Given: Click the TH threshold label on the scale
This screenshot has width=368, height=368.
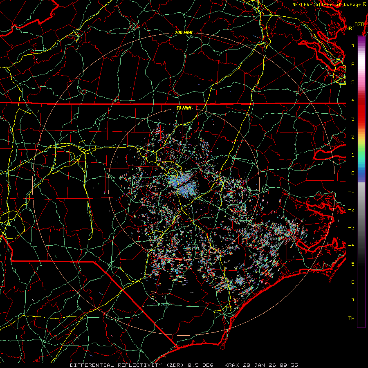Looking at the screenshot, I should point(351,319).
